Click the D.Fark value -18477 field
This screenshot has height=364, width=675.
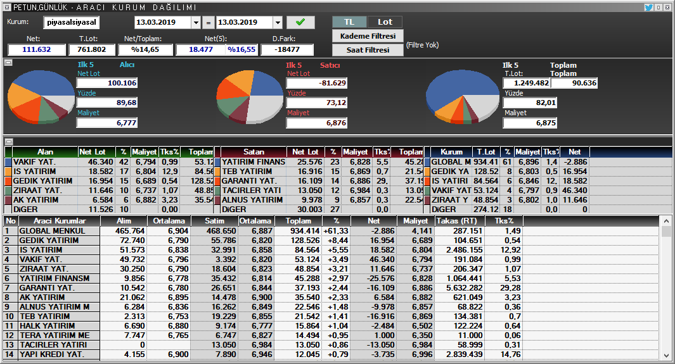click(x=287, y=49)
